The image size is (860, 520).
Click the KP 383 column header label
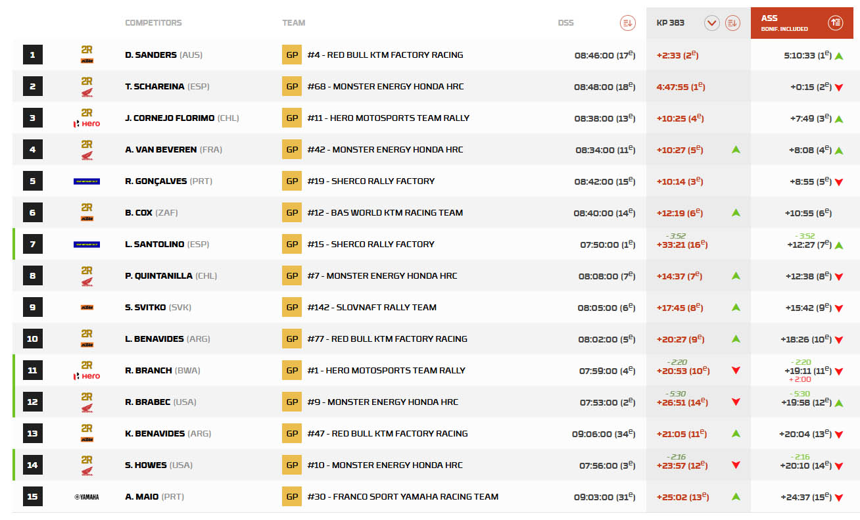click(x=670, y=23)
